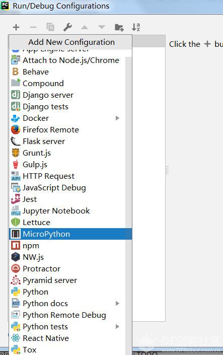Choose Flask server configuration

pyautogui.click(x=67, y=141)
